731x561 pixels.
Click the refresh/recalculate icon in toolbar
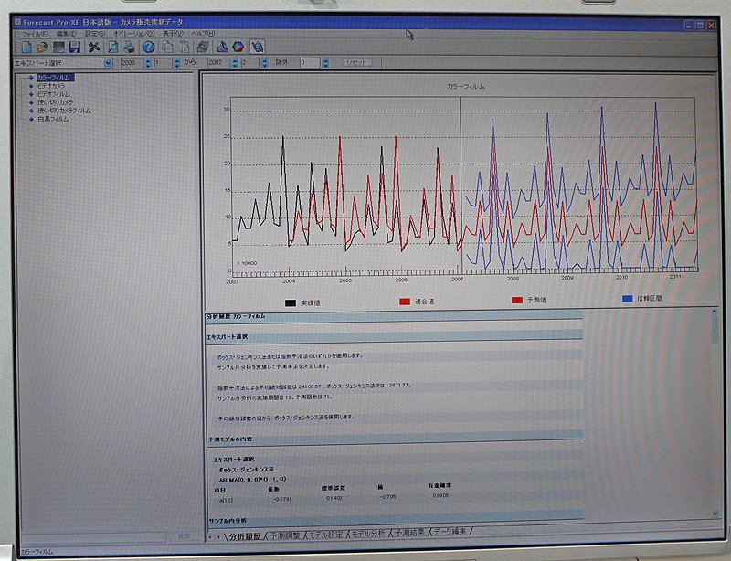click(203, 48)
